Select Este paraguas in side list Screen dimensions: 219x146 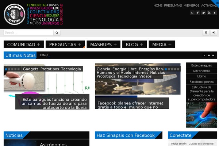click(x=201, y=65)
